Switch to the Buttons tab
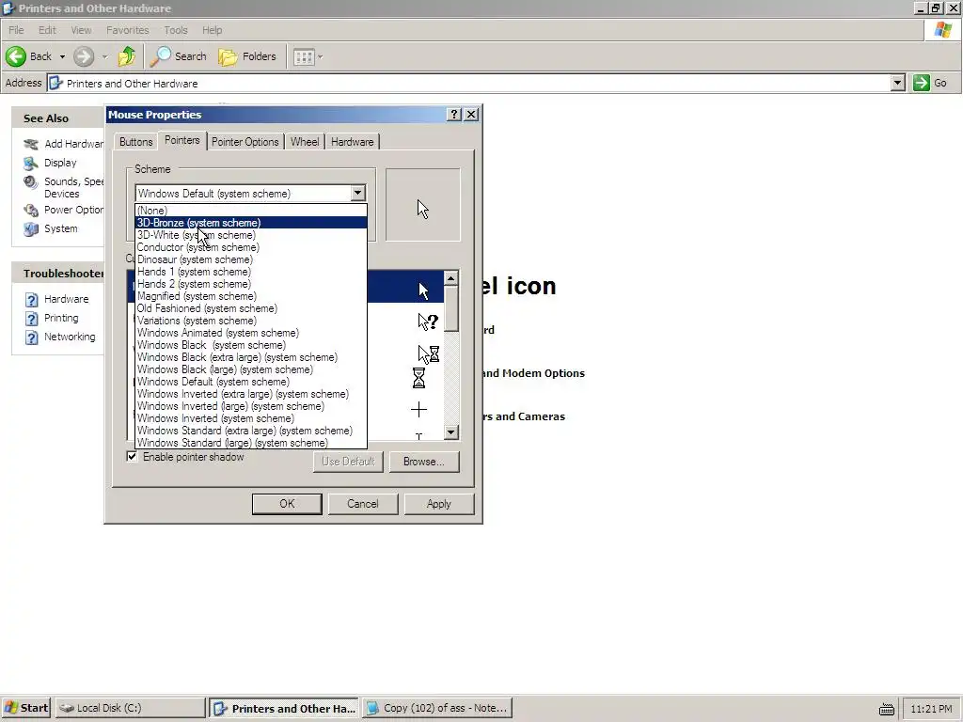 pyautogui.click(x=135, y=142)
